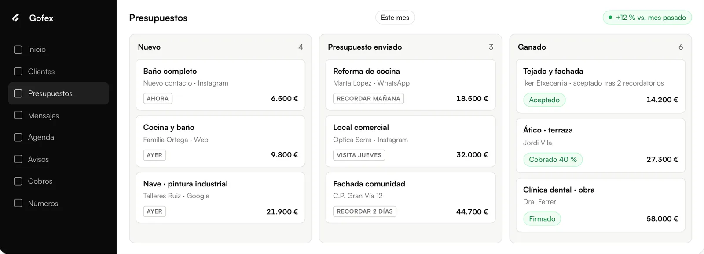Click the Inicio sidebar icon
Image resolution: width=704 pixels, height=254 pixels.
point(18,50)
